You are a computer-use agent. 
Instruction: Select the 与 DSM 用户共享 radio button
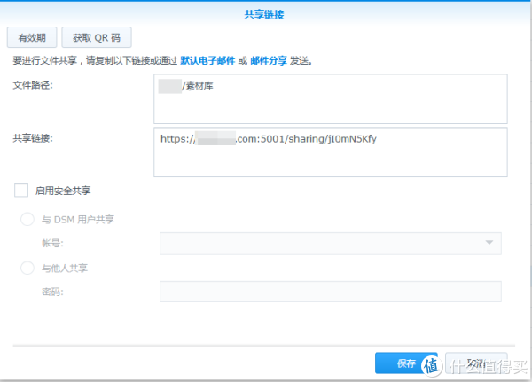27,219
